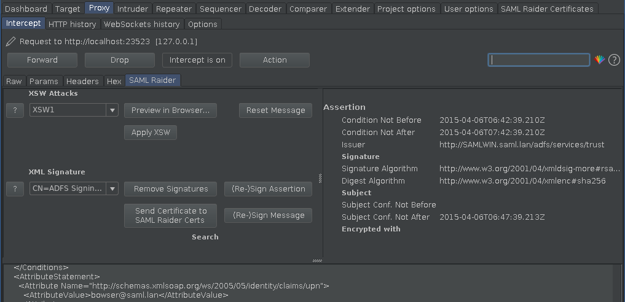Toggle the Intercept is on button
This screenshot has height=302, width=625.
[197, 60]
